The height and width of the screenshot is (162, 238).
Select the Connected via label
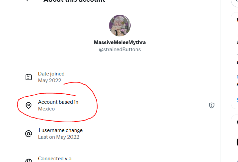coord(55,159)
